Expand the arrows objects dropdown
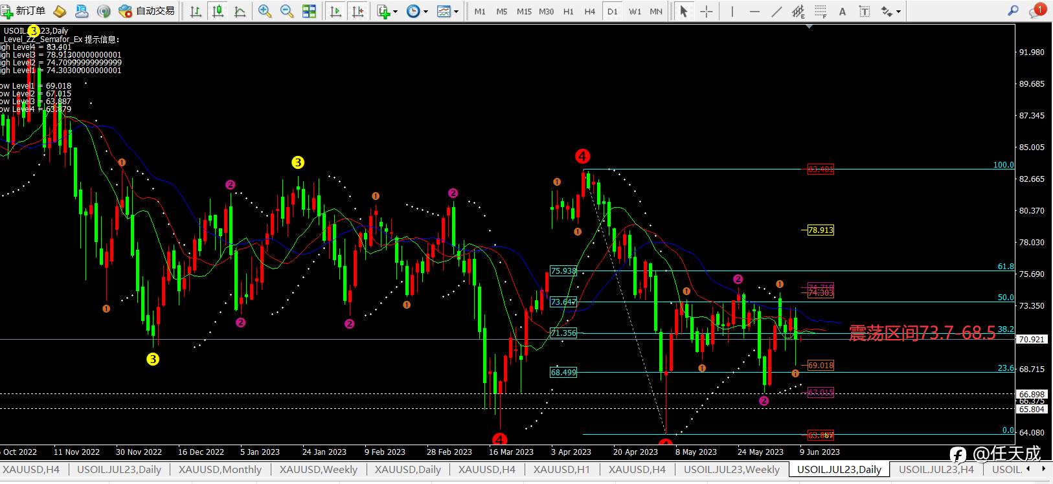 (899, 12)
